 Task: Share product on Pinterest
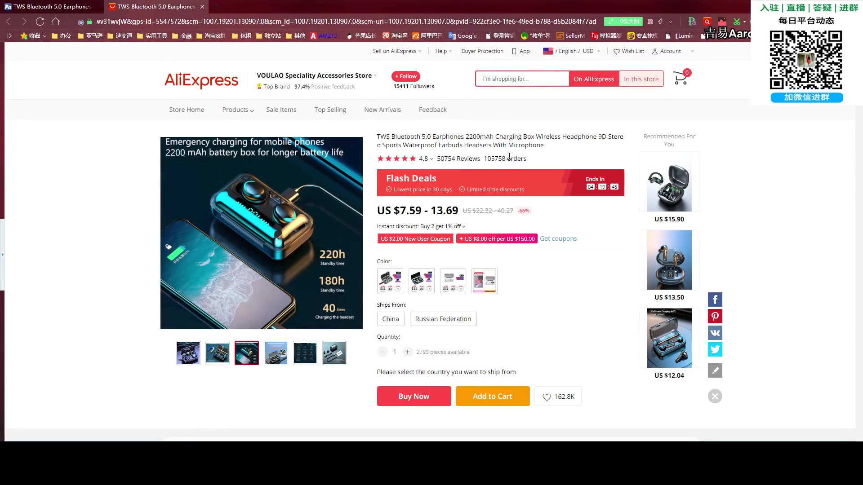point(715,316)
